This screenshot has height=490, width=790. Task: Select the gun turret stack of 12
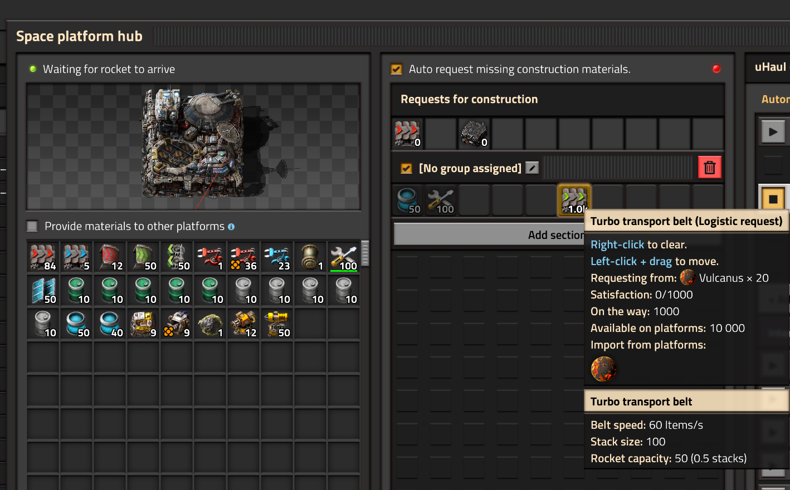pyautogui.click(x=243, y=324)
